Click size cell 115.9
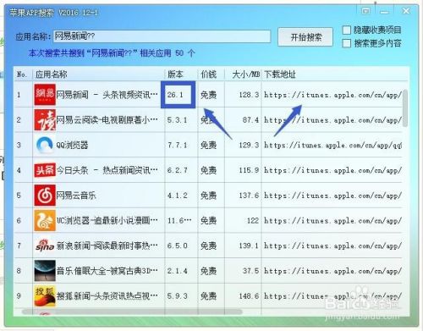This screenshot has height=331, width=423. (249, 170)
